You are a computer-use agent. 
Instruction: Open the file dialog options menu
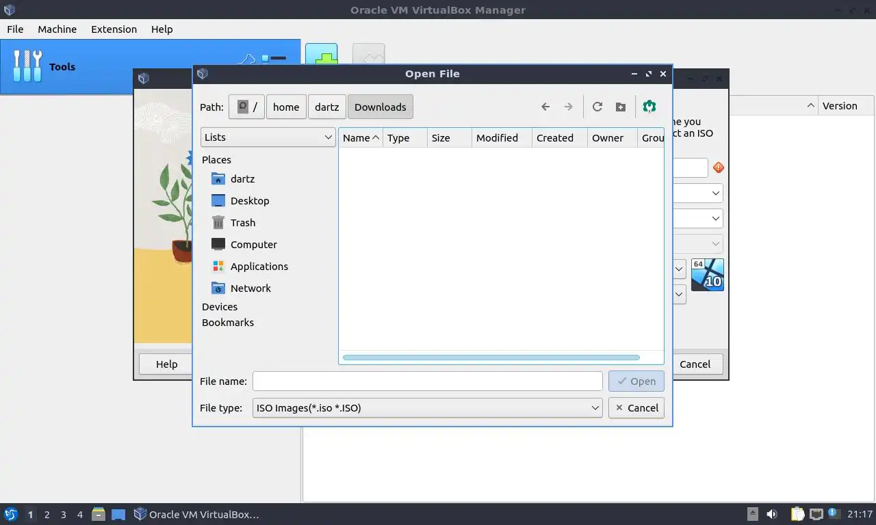tap(649, 107)
